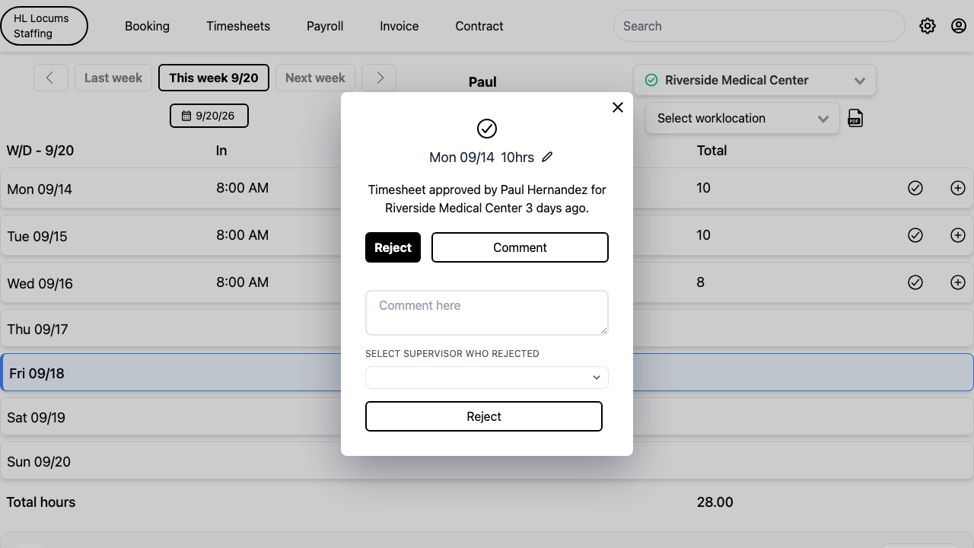Select the Sat 09/19 row

pos(487,417)
